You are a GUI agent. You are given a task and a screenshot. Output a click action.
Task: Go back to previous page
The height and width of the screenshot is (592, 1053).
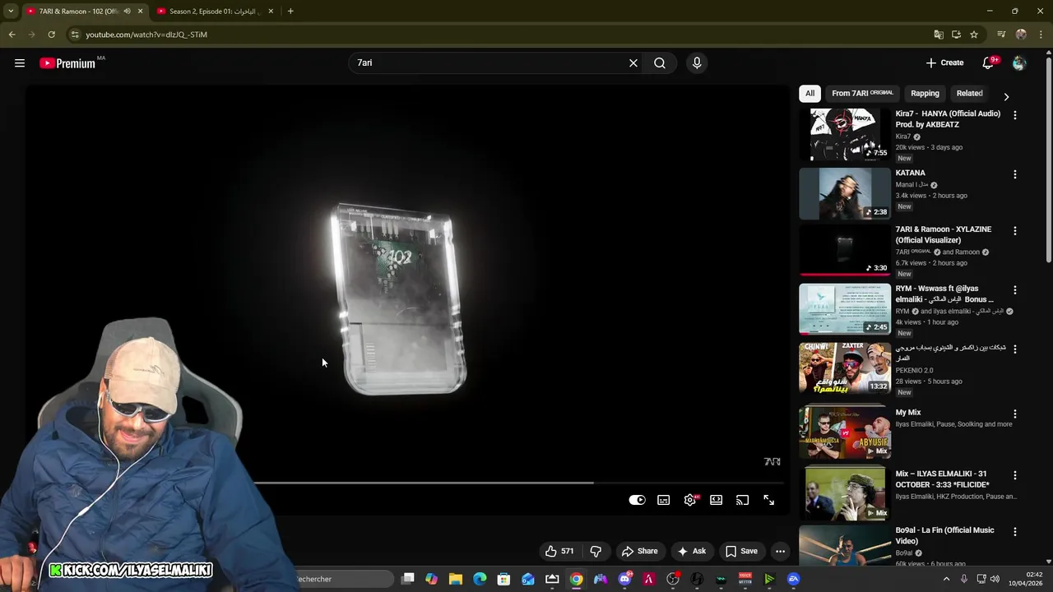click(x=12, y=35)
